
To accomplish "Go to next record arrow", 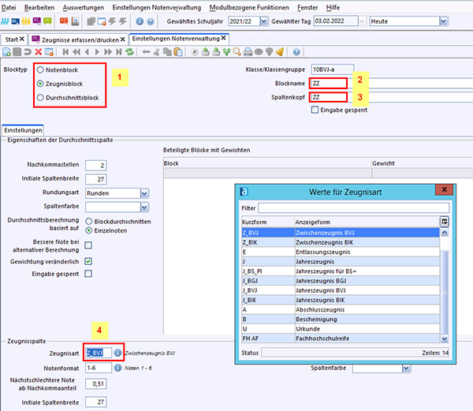I will click(97, 52).
